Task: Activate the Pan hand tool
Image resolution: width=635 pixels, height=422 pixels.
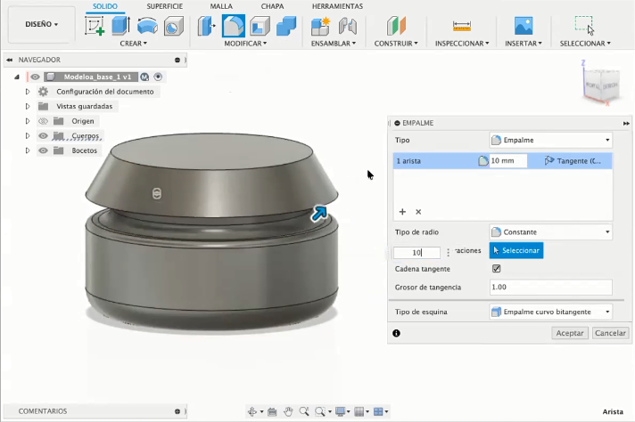Action: click(x=288, y=411)
